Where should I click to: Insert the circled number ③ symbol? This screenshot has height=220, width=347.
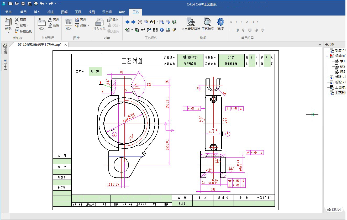250,30
